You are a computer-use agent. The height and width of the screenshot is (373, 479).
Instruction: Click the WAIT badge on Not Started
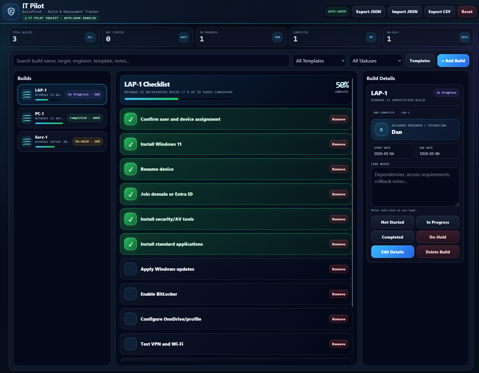pos(184,37)
